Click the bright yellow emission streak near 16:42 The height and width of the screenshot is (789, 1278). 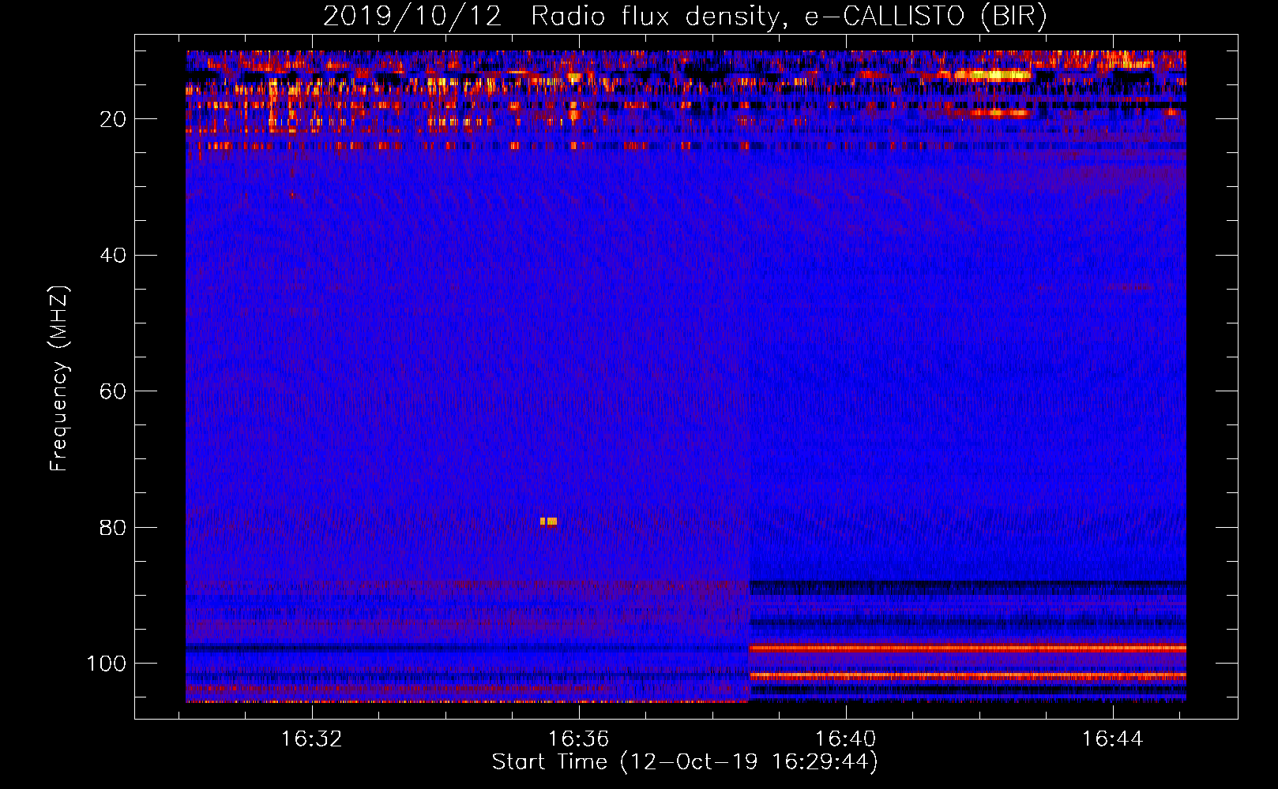(x=991, y=75)
